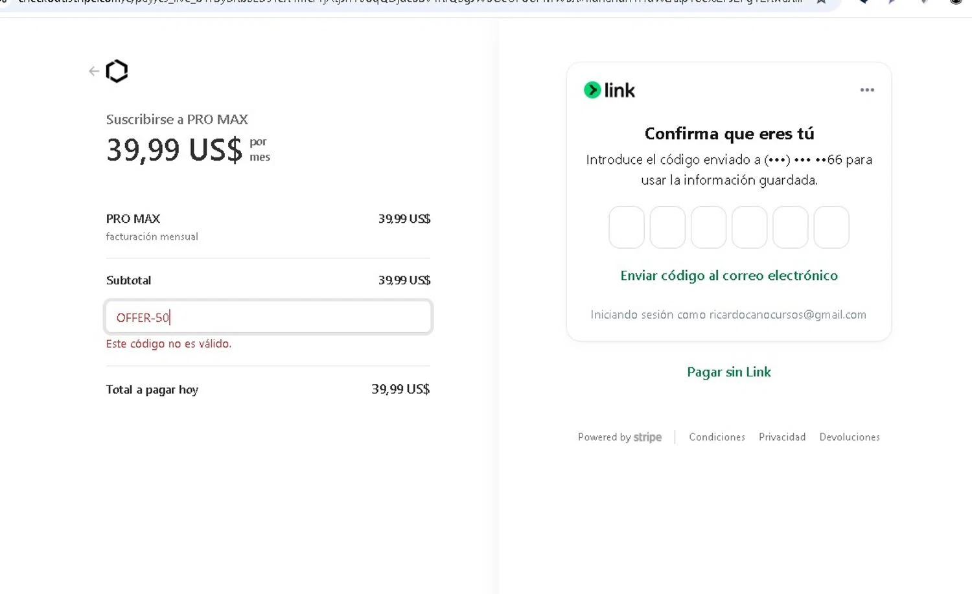This screenshot has height=594, width=972.
Task: Bookmark page with the star icon
Action: tap(821, 2)
